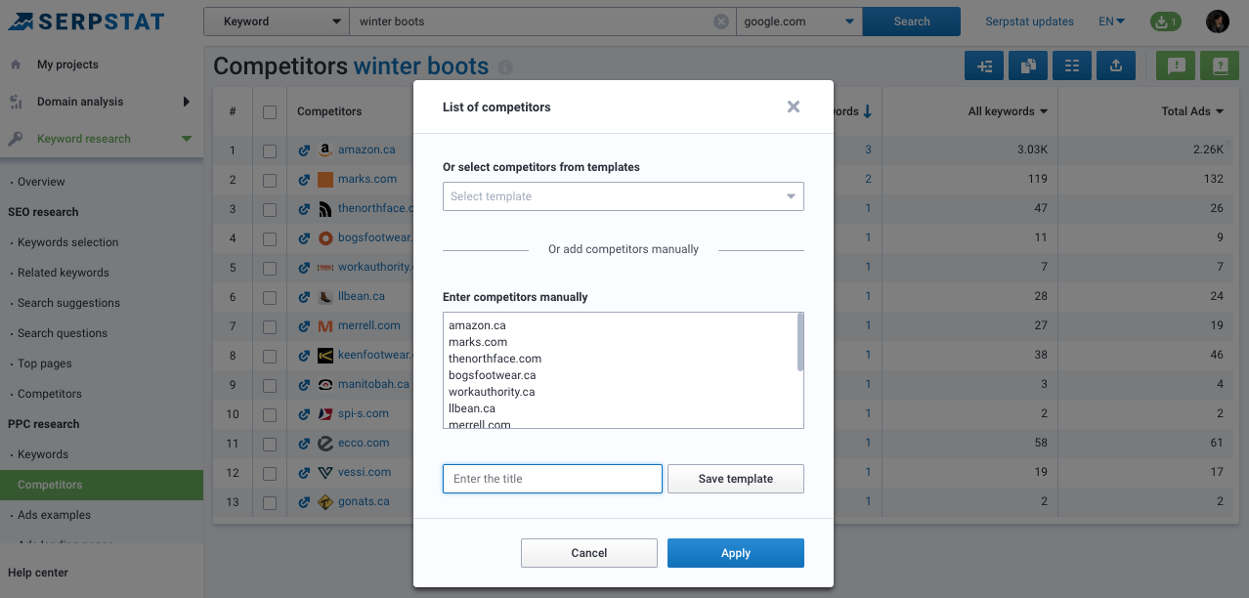Check the llbean.ca row checkbox
Screen dimensions: 1249x598
point(270,298)
